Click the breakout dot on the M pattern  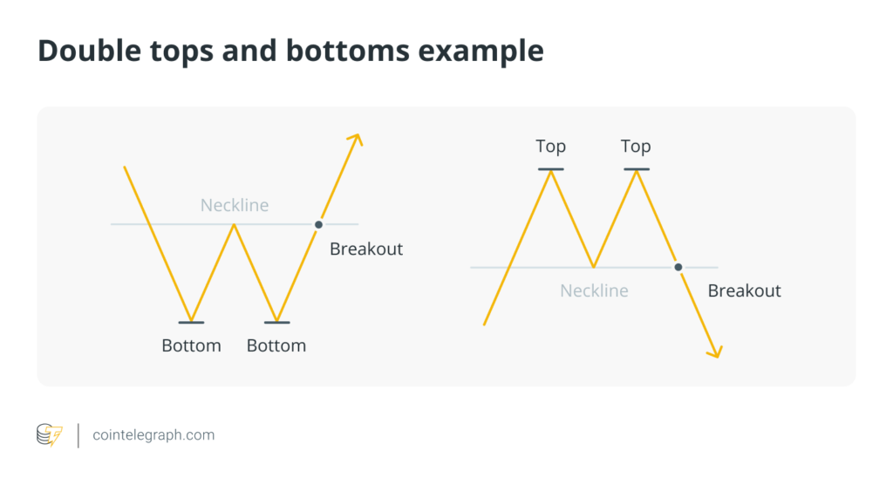[678, 267]
